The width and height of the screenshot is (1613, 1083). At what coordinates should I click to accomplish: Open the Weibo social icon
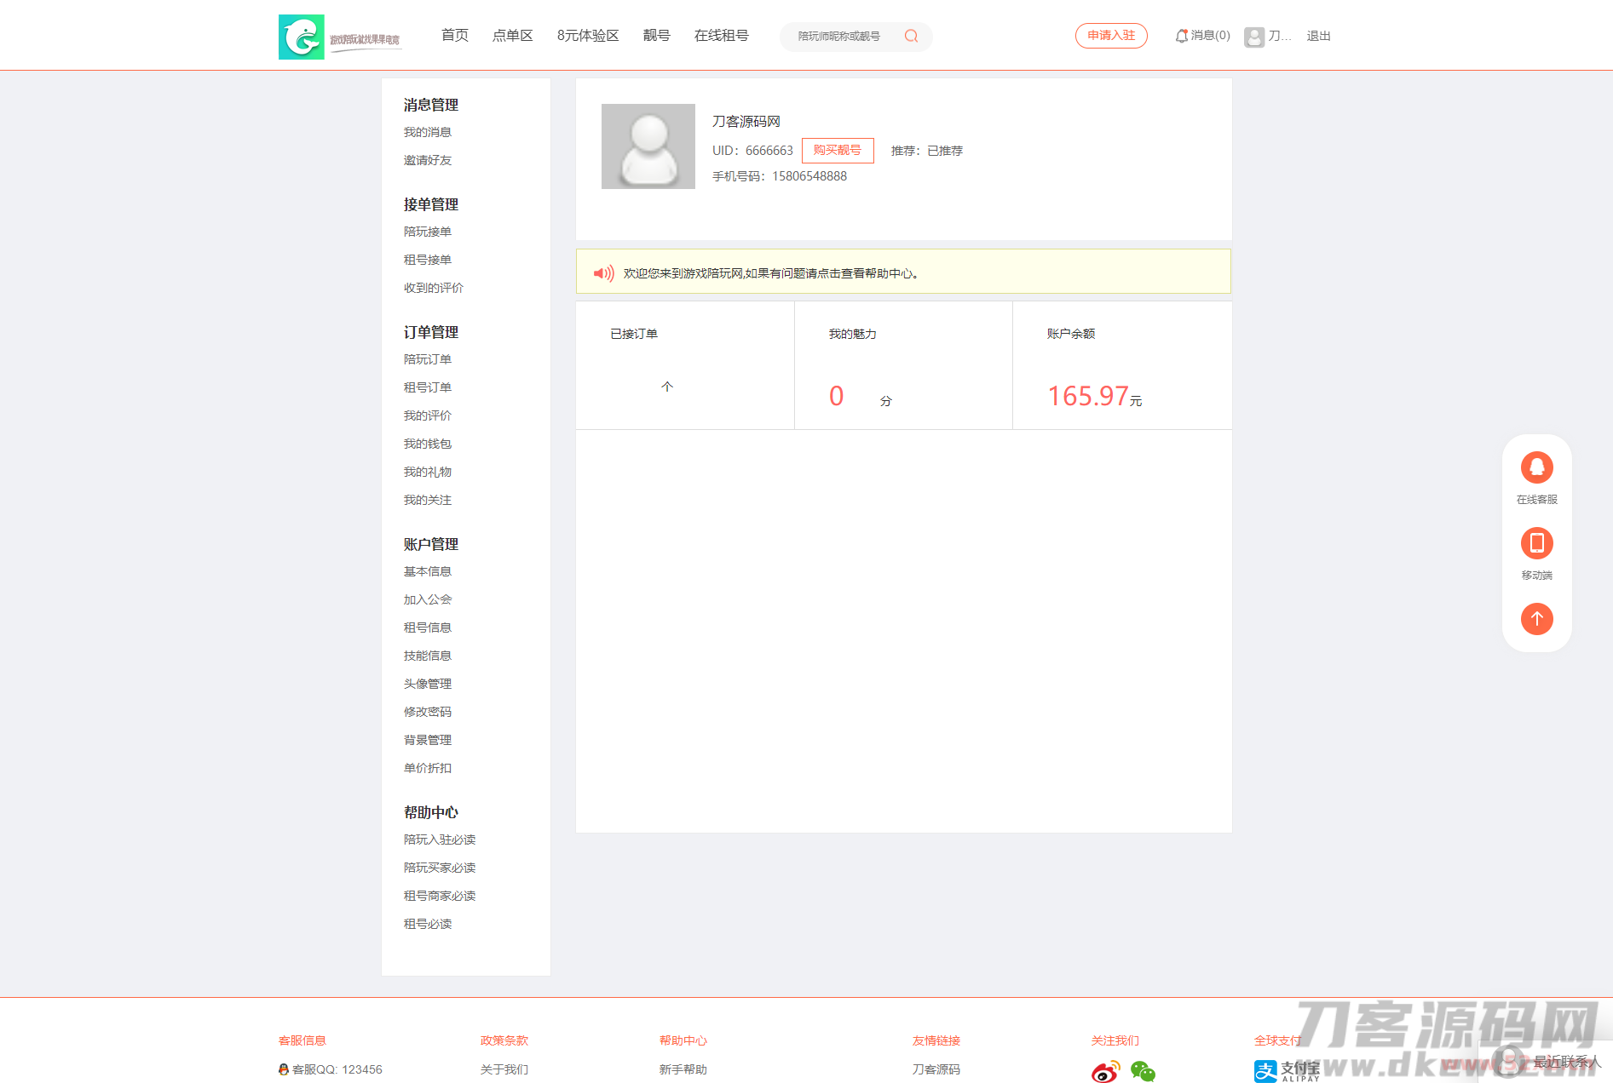pos(1105,1071)
